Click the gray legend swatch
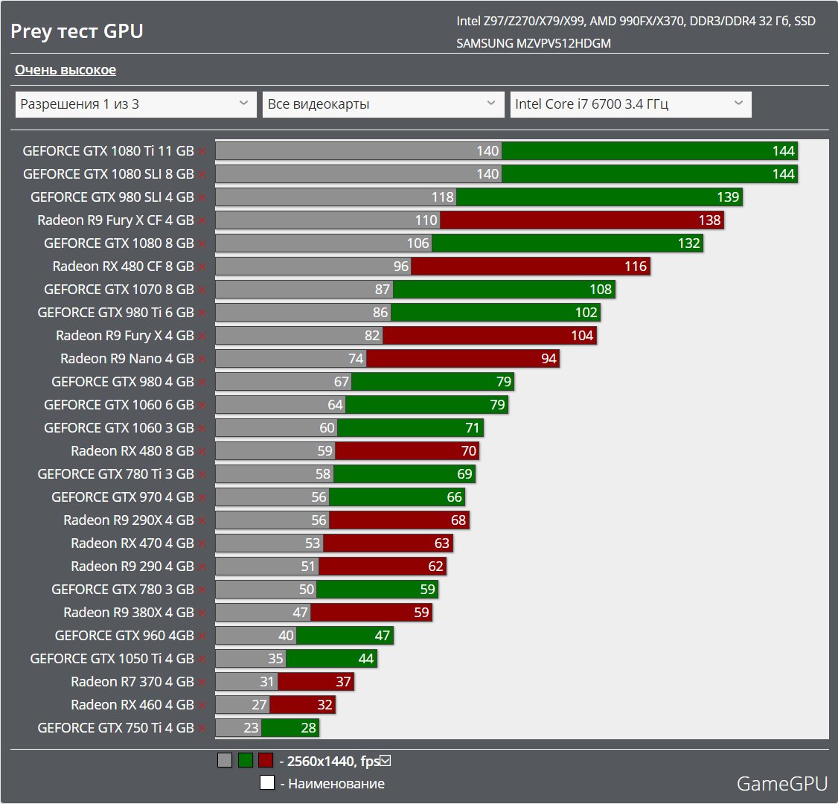 225,760
